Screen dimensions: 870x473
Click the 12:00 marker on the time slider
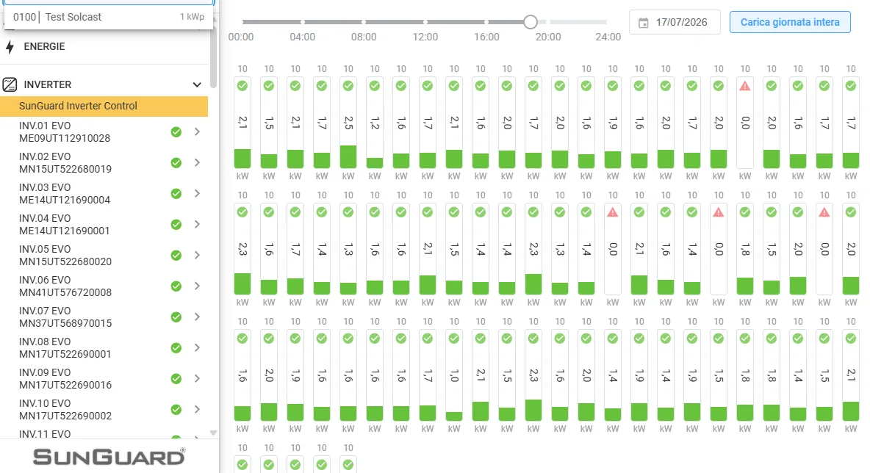coord(425,22)
